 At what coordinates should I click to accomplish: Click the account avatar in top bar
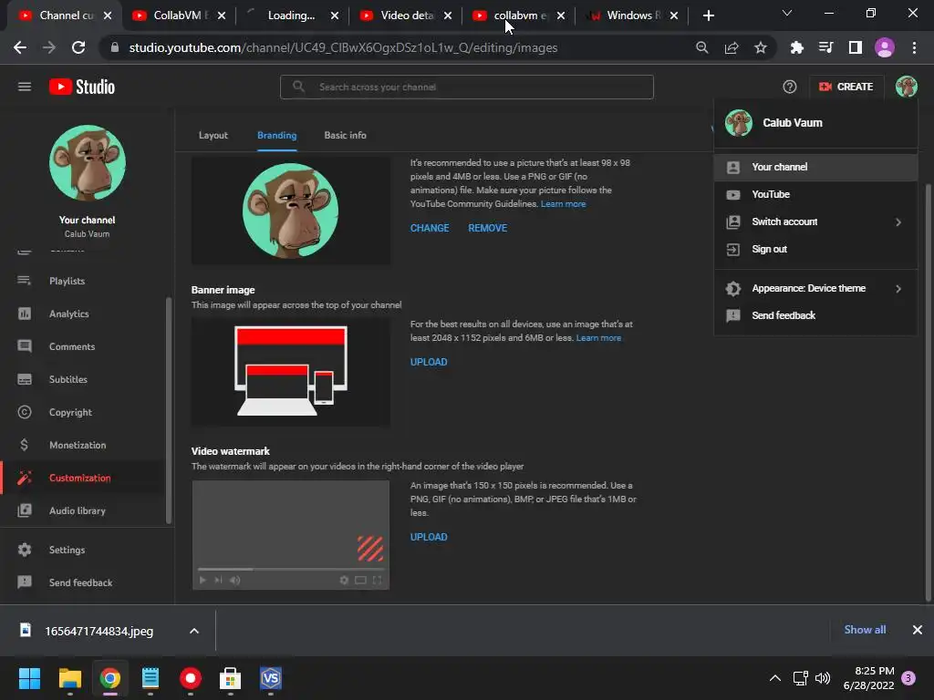tap(906, 87)
